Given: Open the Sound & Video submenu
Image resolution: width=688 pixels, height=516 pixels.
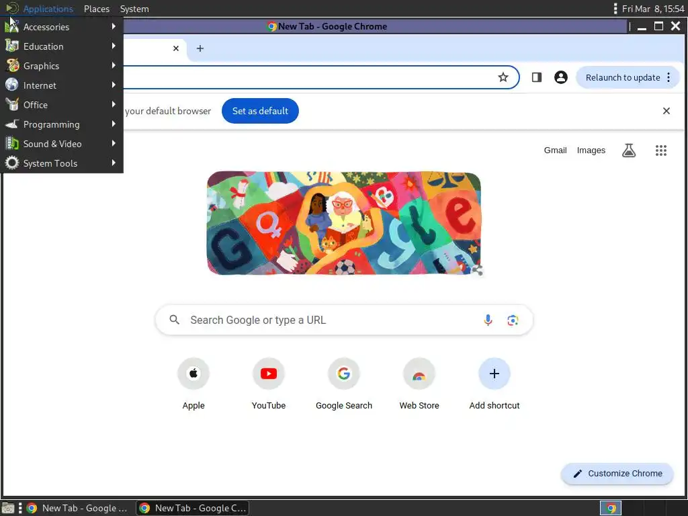Looking at the screenshot, I should click(61, 144).
